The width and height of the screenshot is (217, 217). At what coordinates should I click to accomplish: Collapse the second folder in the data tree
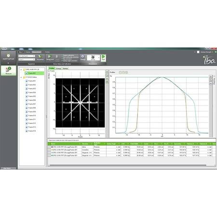click(x=21, y=77)
